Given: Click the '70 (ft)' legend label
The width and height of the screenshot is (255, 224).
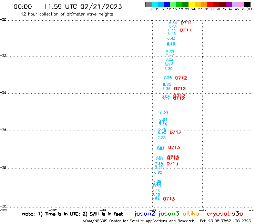Looking at the screenshot, I should tap(246, 9).
